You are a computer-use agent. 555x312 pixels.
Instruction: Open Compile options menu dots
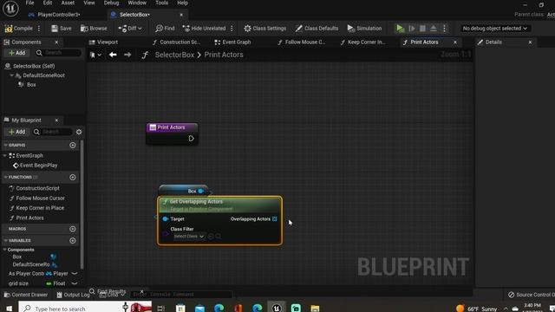click(39, 29)
